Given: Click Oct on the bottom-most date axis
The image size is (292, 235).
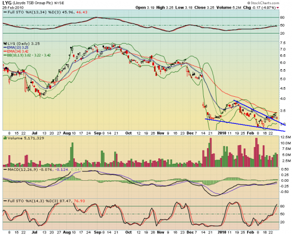Looking at the screenshot, I should [x=128, y=232].
